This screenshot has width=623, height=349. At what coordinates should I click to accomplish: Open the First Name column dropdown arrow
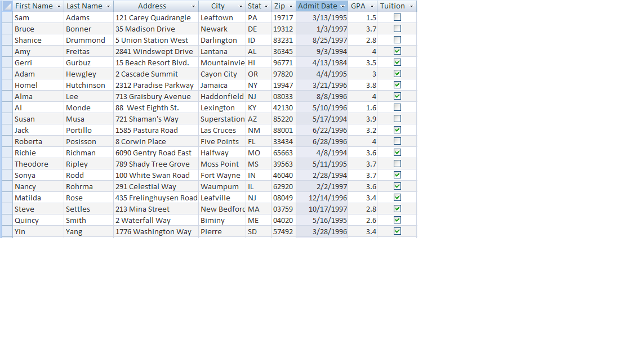[59, 6]
